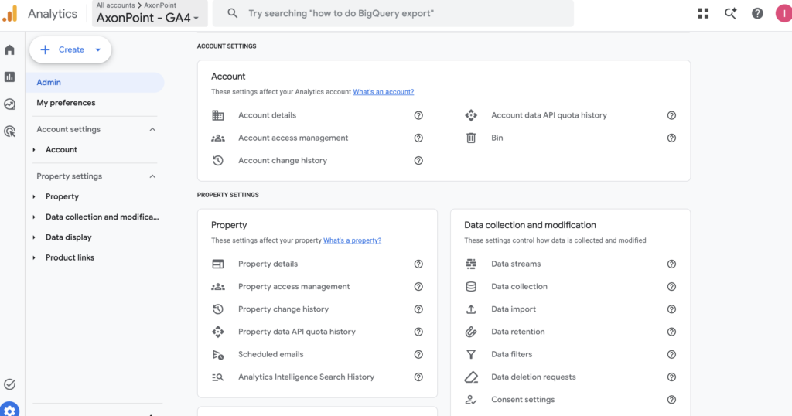This screenshot has width=792, height=416.
Task: Click the Data import upload icon
Action: 471,309
